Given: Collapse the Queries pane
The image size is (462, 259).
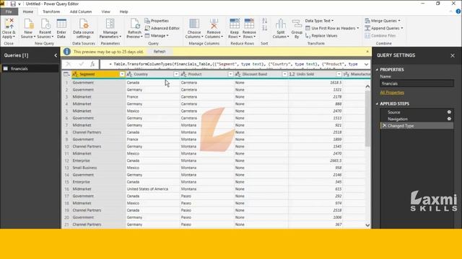Looking at the screenshot, I should pyautogui.click(x=56, y=55).
